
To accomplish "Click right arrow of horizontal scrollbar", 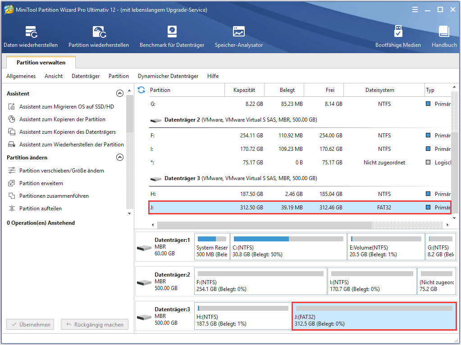I will (x=447, y=225).
